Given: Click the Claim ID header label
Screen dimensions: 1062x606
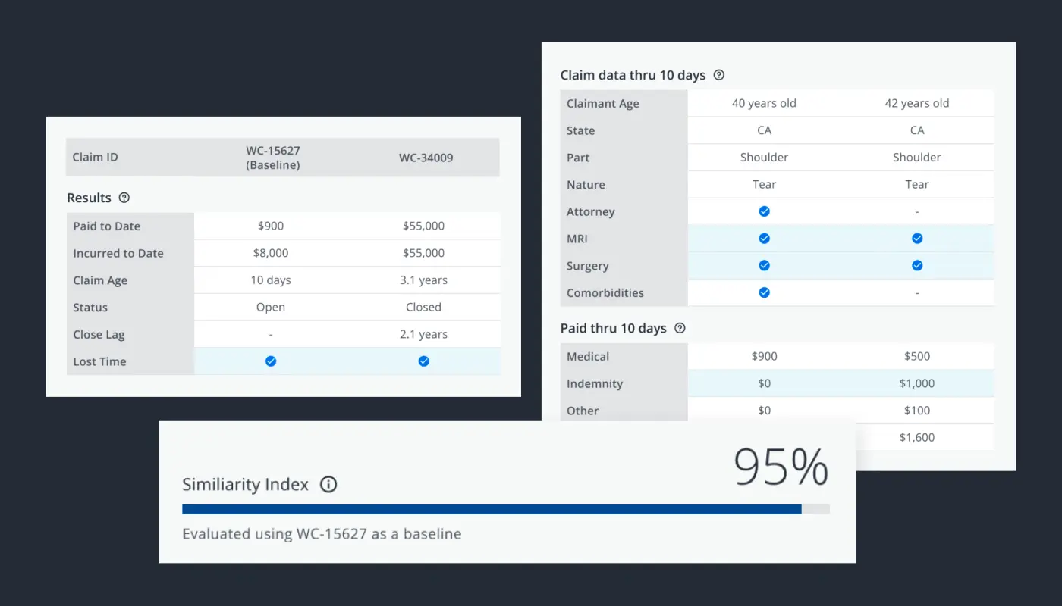Looking at the screenshot, I should tap(96, 158).
